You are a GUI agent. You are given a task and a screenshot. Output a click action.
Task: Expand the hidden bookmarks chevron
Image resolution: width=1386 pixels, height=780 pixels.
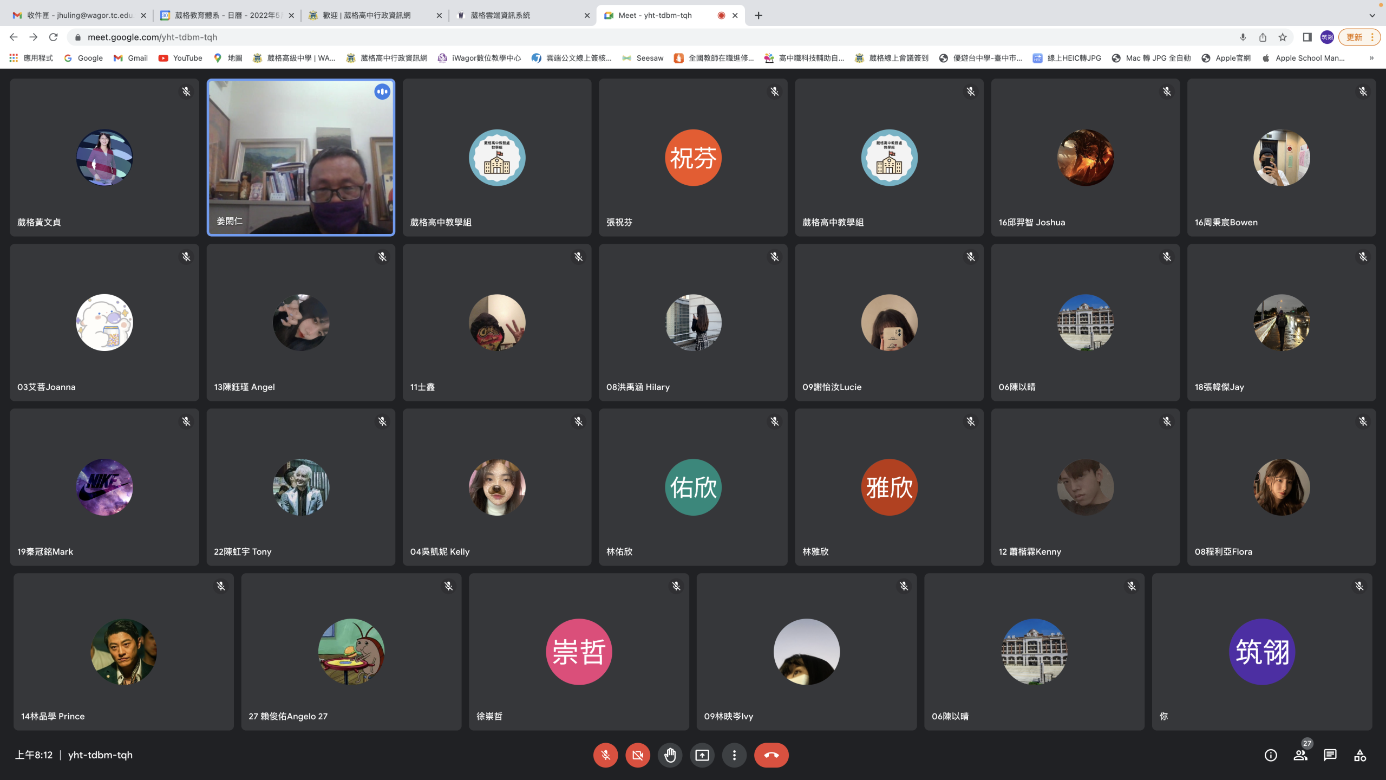1371,58
